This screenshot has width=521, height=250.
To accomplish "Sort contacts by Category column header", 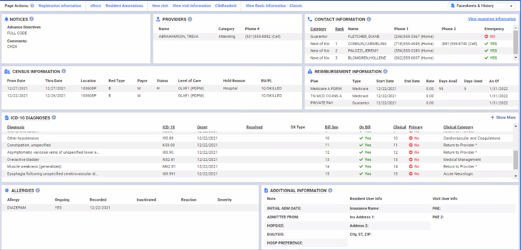I will (318, 29).
